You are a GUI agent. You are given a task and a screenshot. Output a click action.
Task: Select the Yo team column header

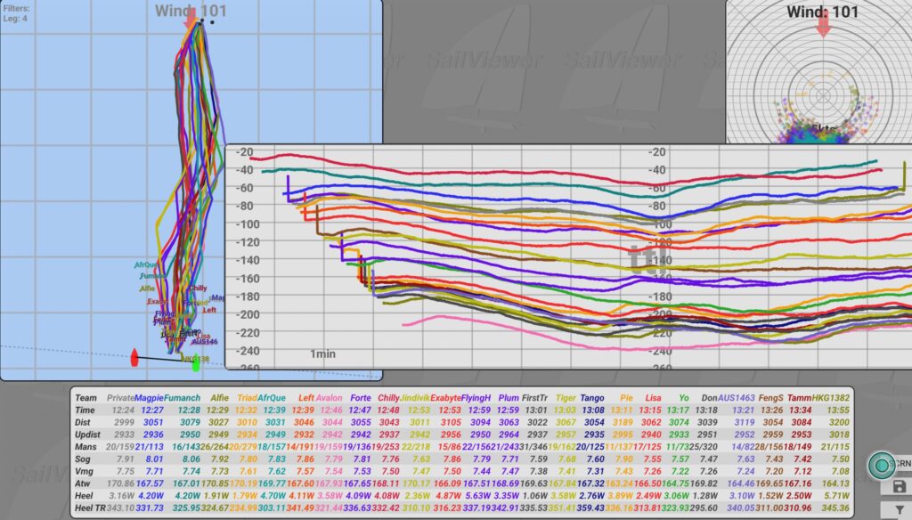(x=684, y=398)
